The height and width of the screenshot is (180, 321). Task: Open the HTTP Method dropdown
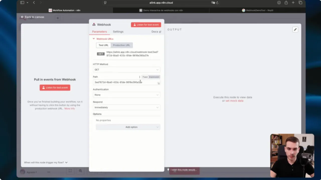pyautogui.click(x=126, y=70)
